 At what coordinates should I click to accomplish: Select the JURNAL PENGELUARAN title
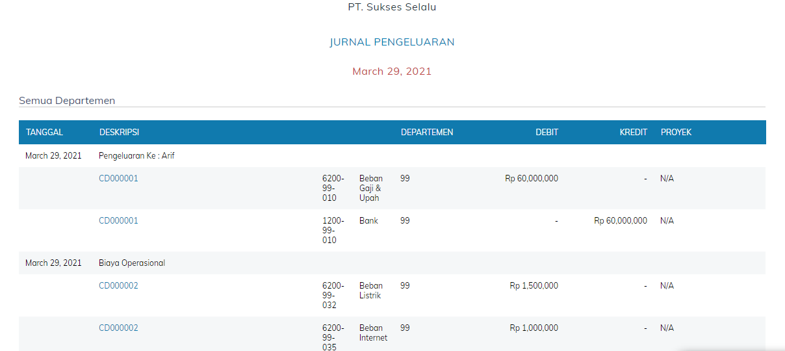tap(392, 42)
